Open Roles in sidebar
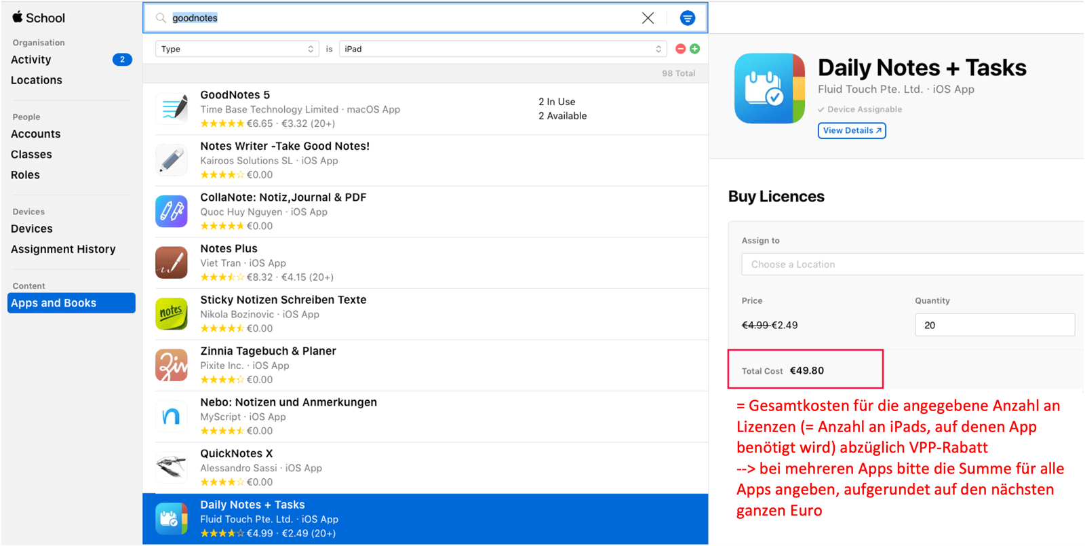Image resolution: width=1085 pixels, height=546 pixels. [25, 175]
